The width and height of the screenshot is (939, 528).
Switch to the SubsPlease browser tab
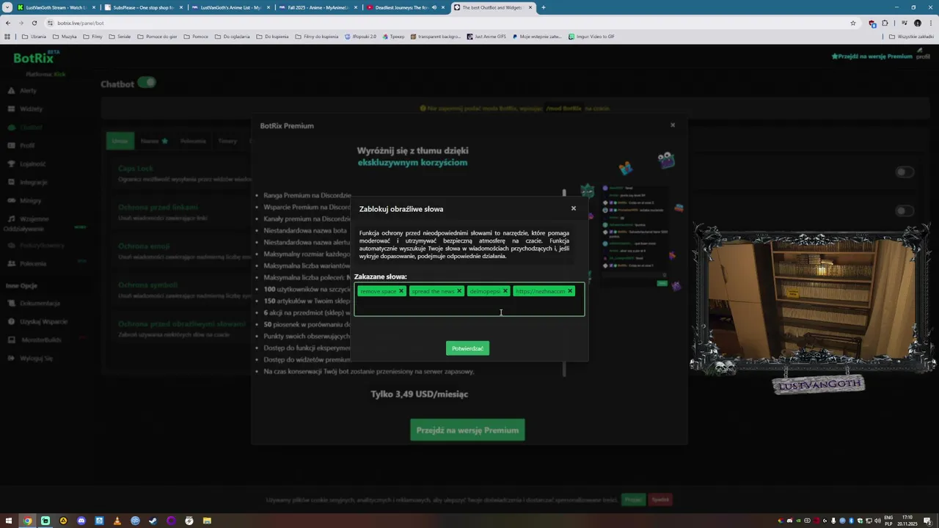tap(142, 7)
